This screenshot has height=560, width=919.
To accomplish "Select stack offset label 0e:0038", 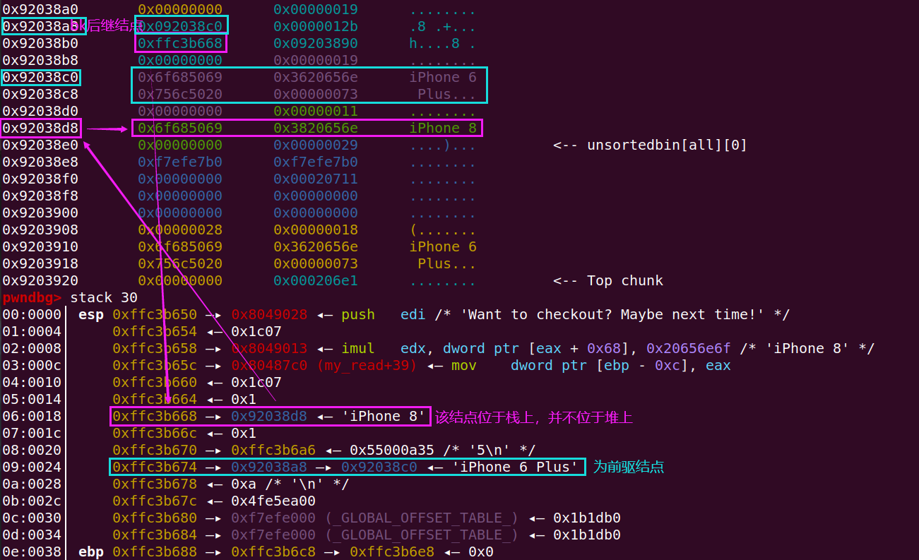I will [32, 552].
